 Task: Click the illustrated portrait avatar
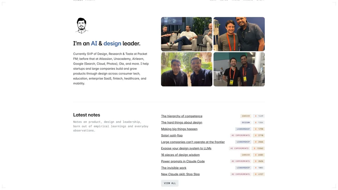pos(81,25)
